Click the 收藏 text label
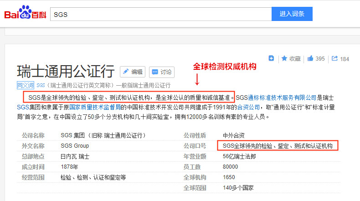 click(295, 59)
